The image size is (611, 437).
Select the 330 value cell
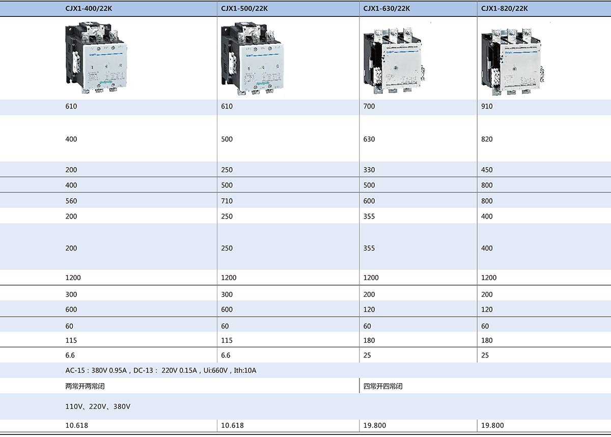pos(369,170)
